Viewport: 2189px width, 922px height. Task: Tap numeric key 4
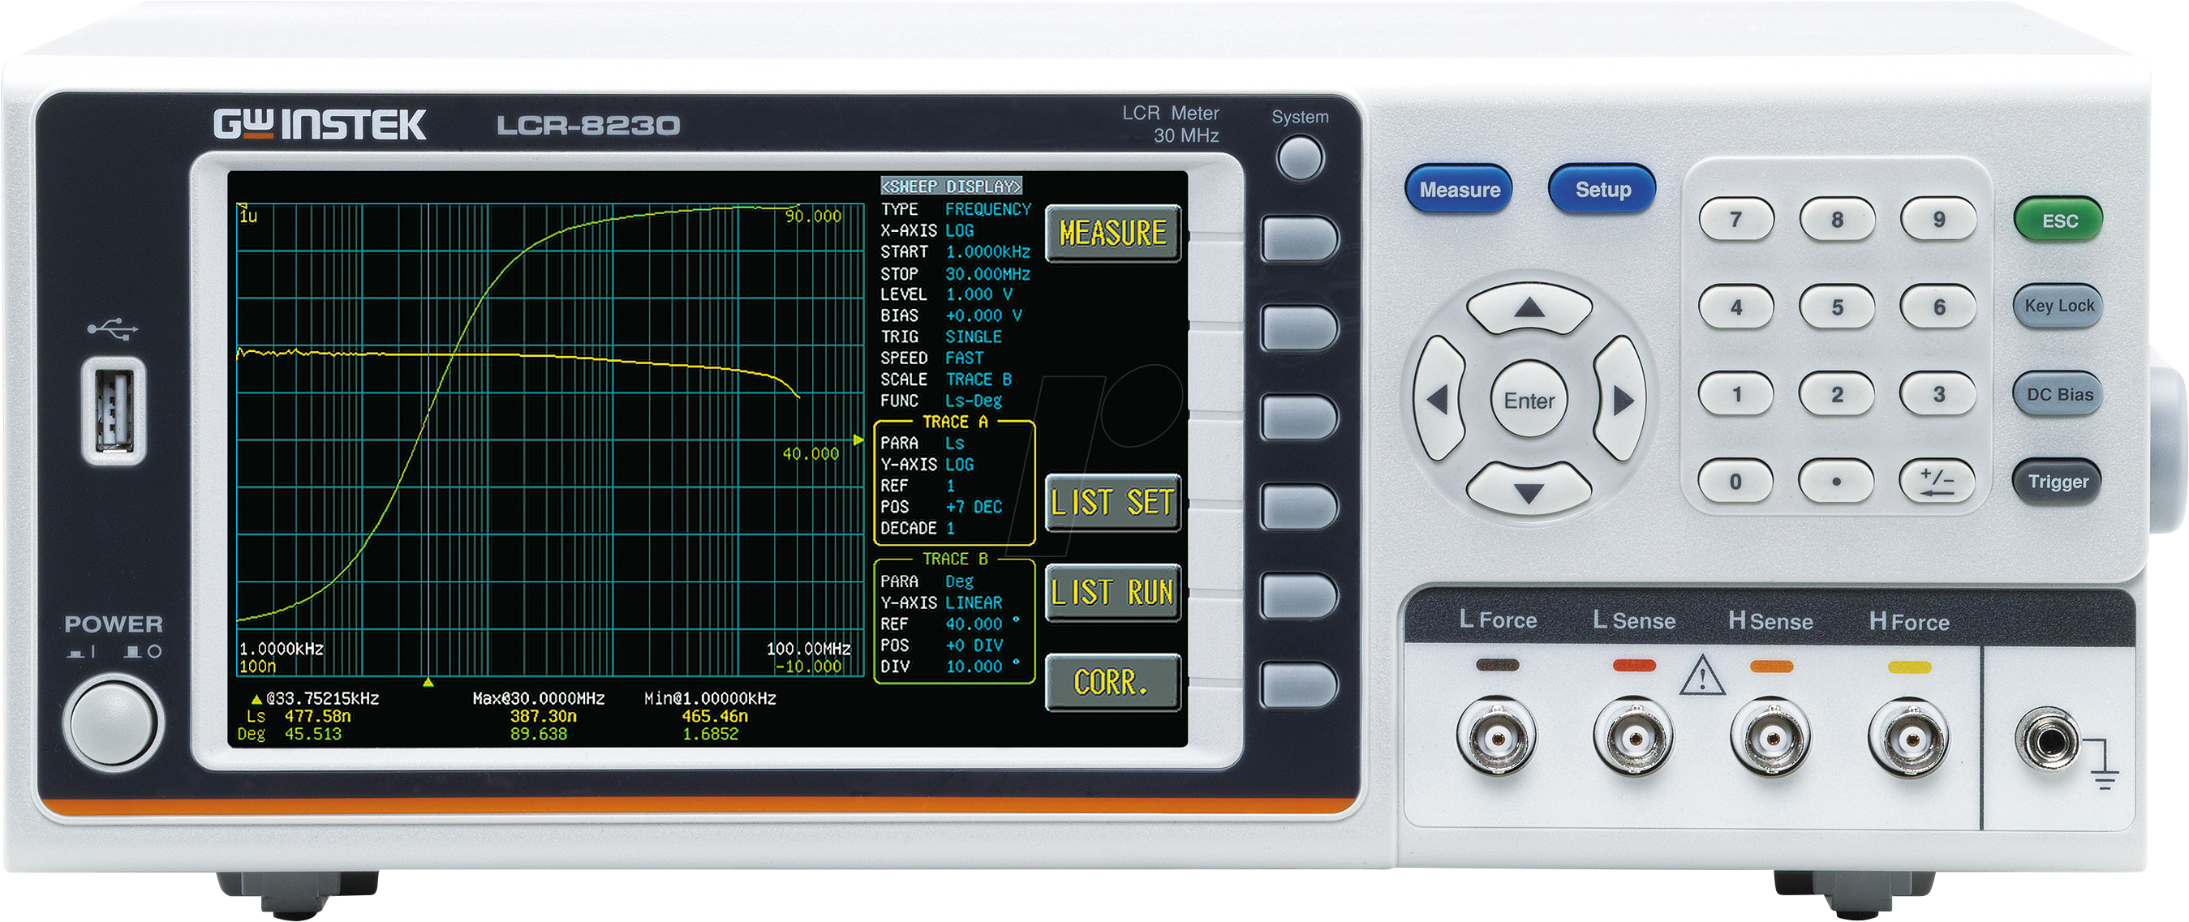coord(1735,307)
